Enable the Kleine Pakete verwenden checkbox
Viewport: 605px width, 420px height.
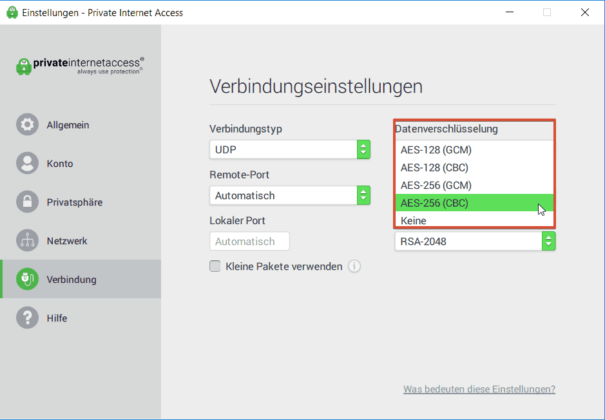tap(215, 266)
